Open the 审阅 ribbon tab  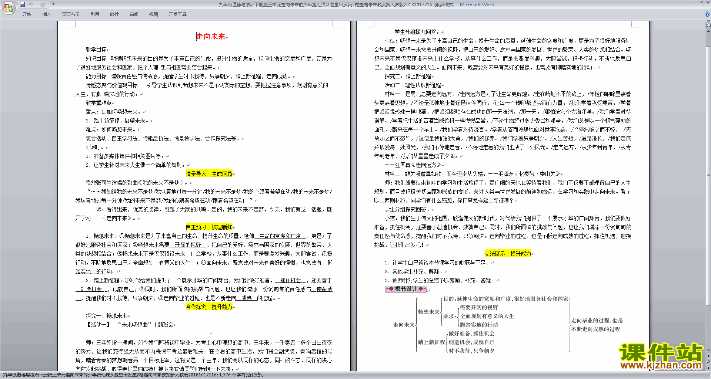coord(134,14)
